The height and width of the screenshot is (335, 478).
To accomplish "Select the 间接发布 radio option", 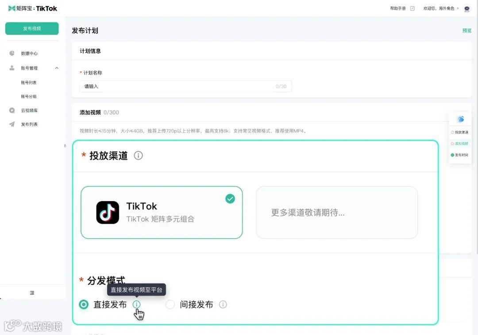I will (170, 304).
